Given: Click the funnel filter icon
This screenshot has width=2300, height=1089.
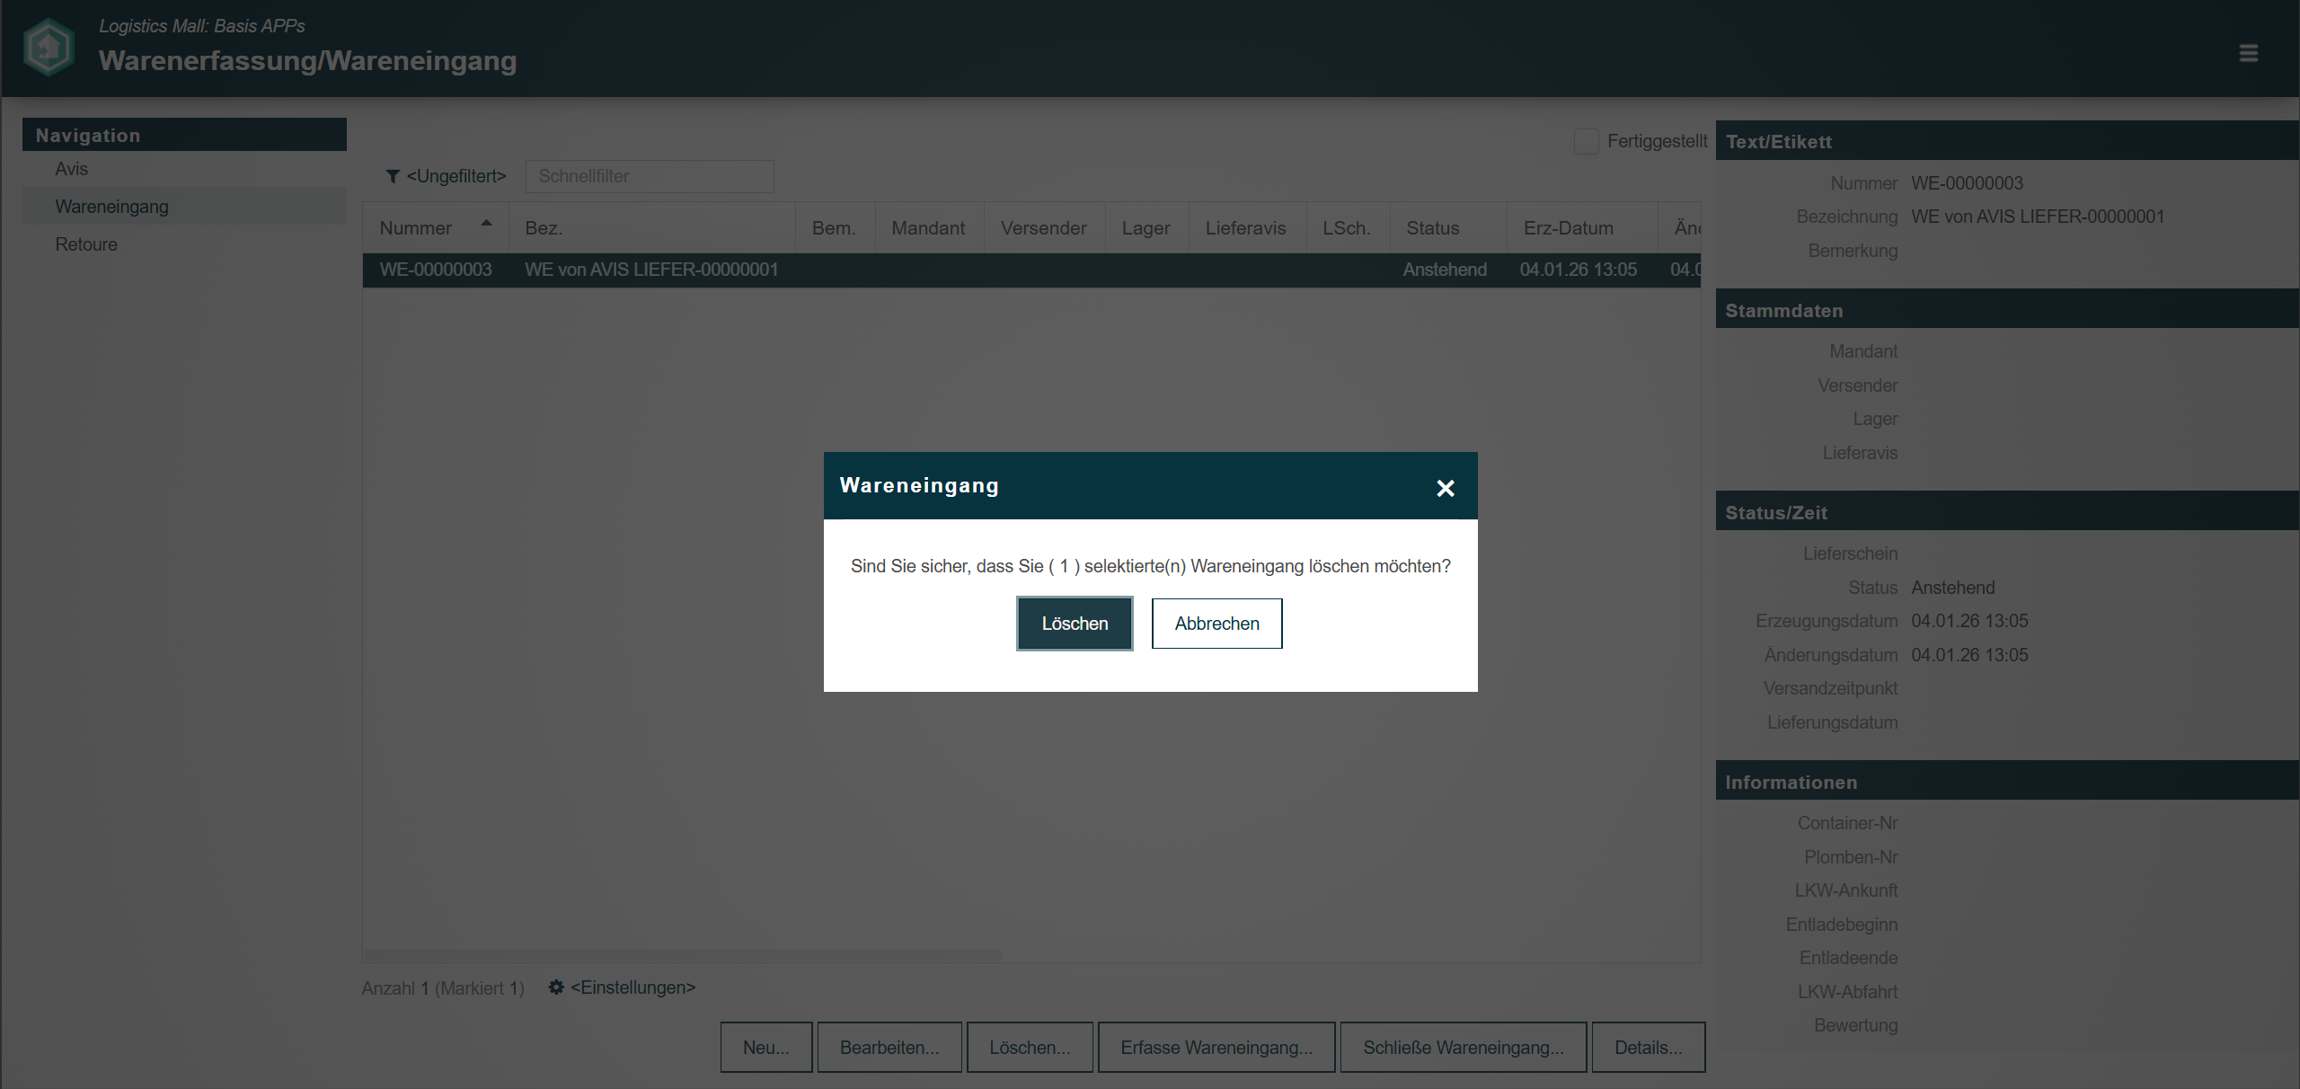Looking at the screenshot, I should point(393,177).
